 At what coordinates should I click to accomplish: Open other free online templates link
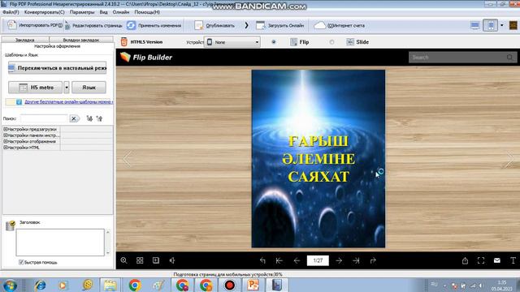point(68,102)
